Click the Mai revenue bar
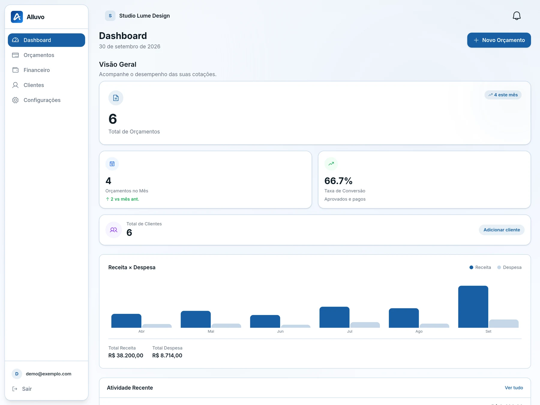 [196, 319]
